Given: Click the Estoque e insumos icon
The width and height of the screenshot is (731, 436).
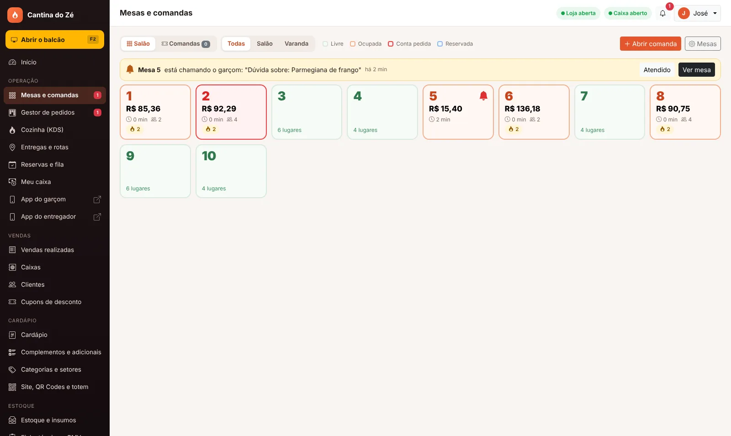Looking at the screenshot, I should pyautogui.click(x=12, y=420).
